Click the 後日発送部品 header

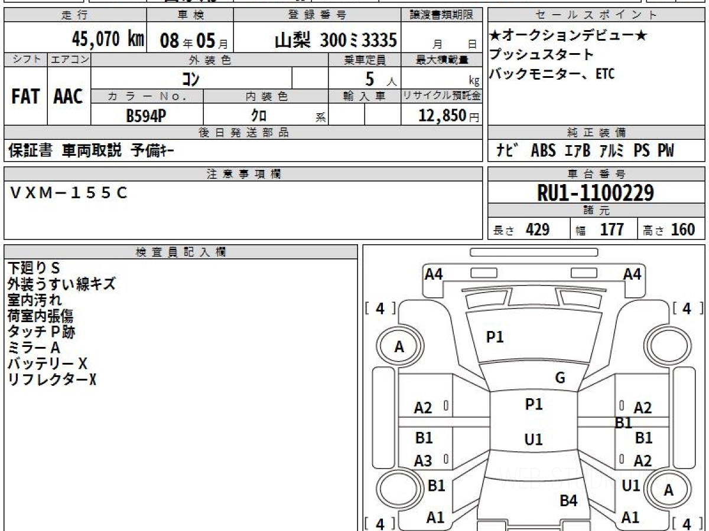pyautogui.click(x=243, y=133)
